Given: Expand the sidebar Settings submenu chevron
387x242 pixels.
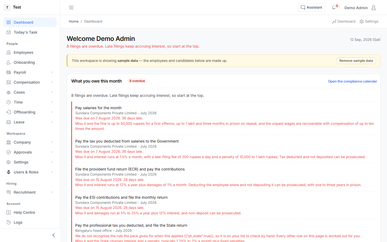Looking at the screenshot, I should (x=52, y=162).
